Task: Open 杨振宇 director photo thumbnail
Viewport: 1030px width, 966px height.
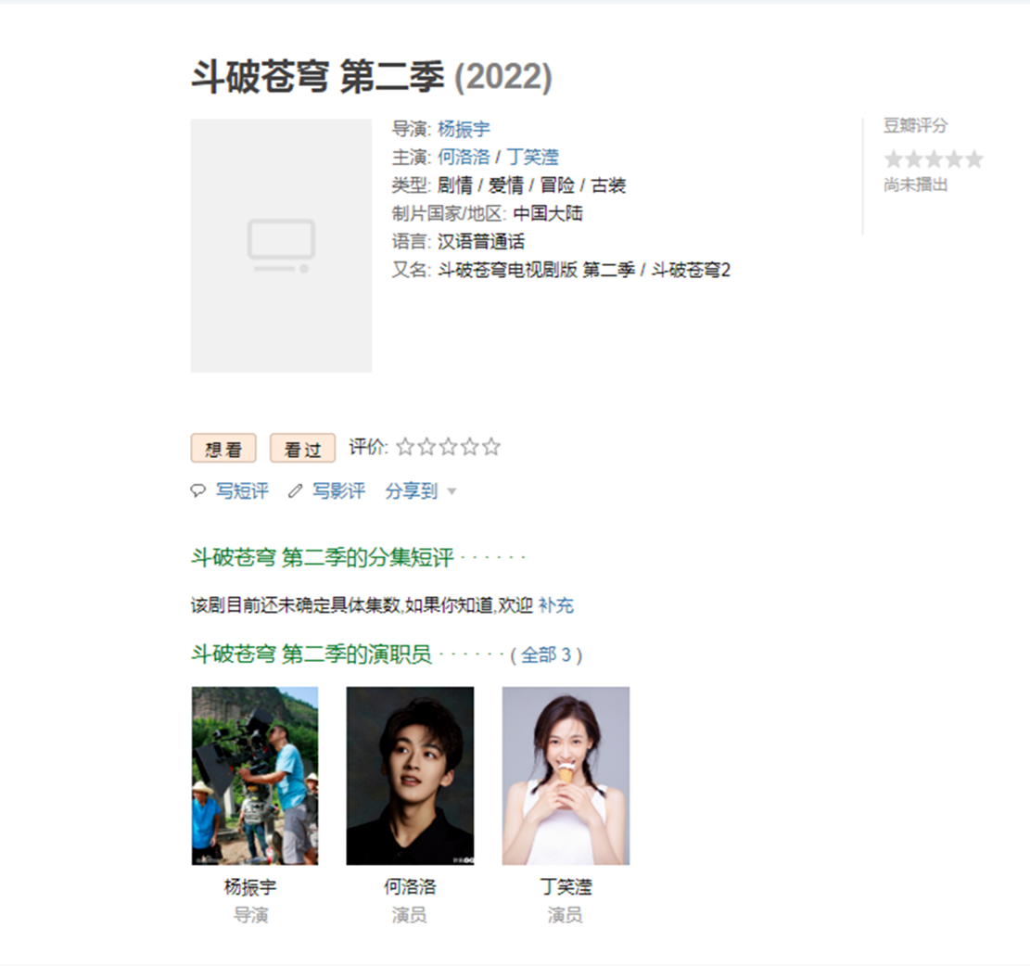Action: click(x=255, y=776)
